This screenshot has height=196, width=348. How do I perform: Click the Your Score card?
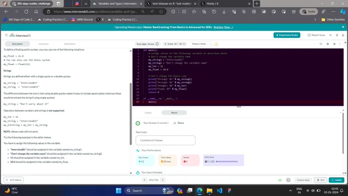145,160
